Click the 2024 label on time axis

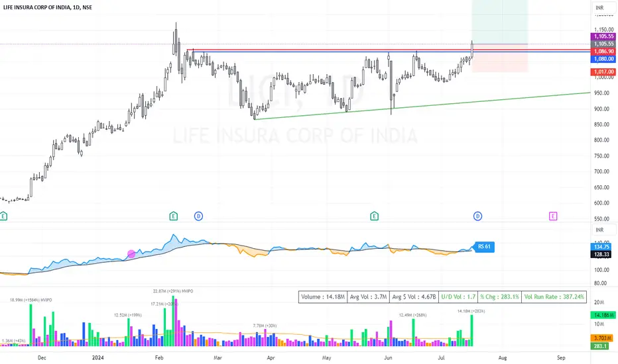97,357
